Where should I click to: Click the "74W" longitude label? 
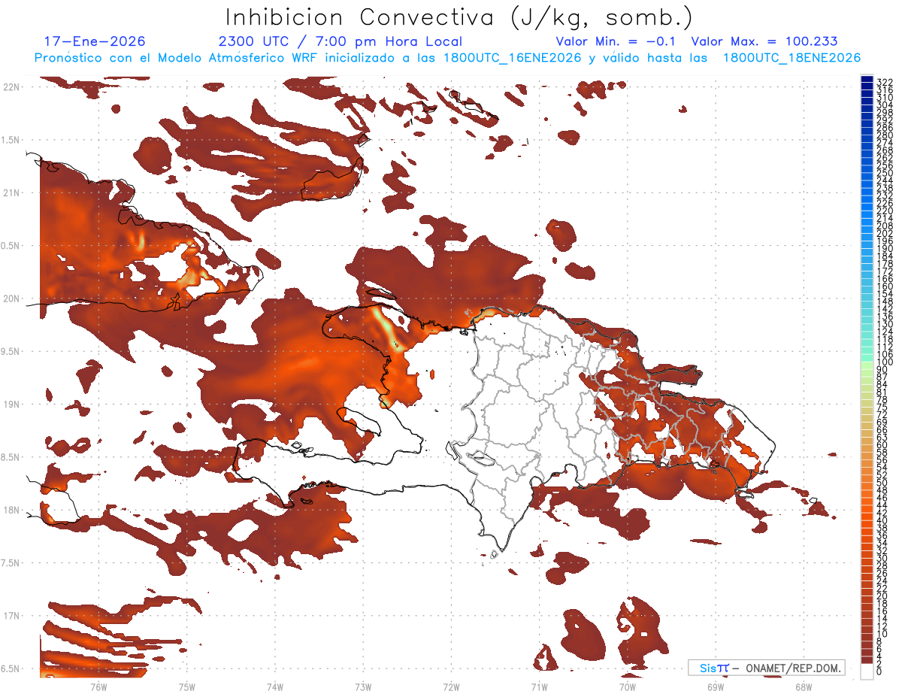coord(274,686)
